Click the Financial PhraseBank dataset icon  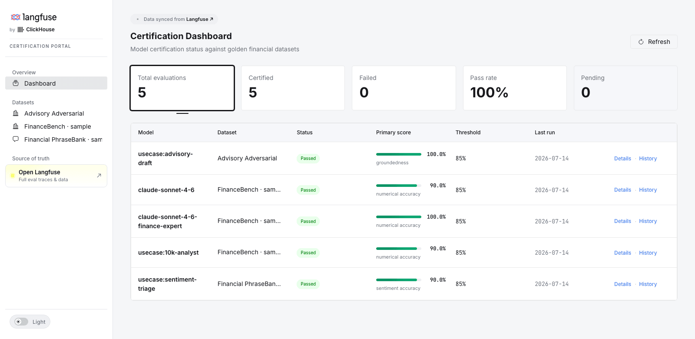16,139
